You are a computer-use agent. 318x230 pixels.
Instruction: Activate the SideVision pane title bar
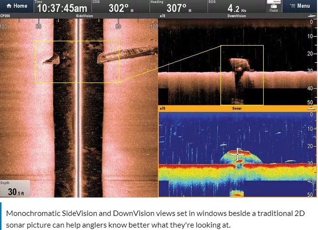(79, 16)
